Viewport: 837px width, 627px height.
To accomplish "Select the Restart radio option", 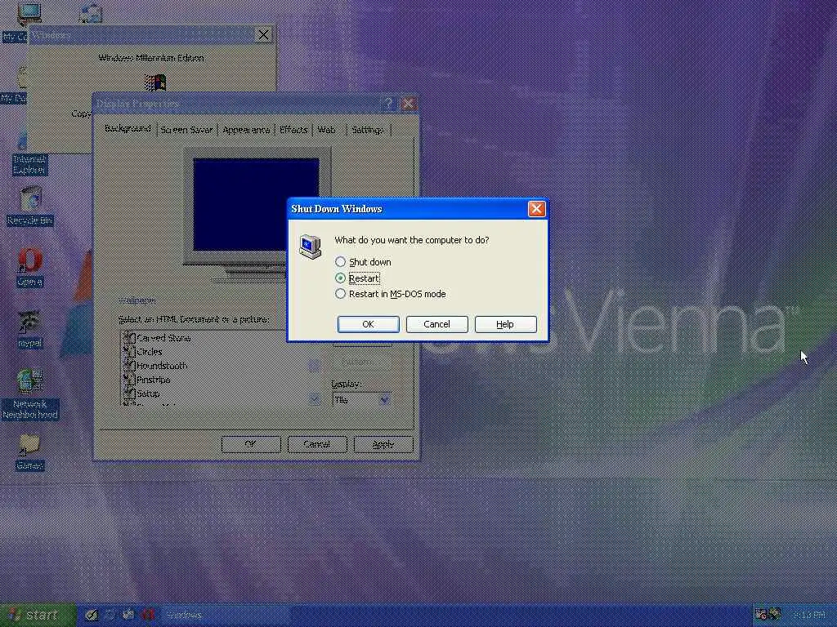I will click(358, 278).
